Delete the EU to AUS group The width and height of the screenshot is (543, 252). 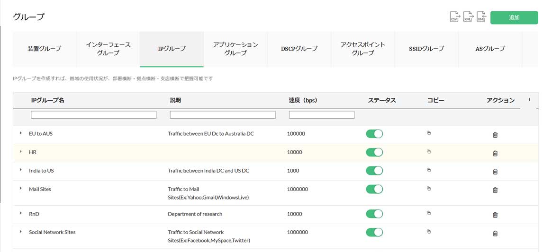click(495, 135)
